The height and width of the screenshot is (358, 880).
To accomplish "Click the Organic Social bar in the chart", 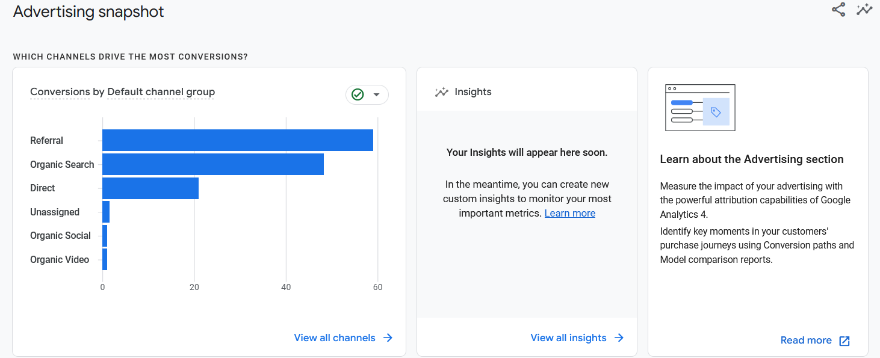I will [x=105, y=236].
